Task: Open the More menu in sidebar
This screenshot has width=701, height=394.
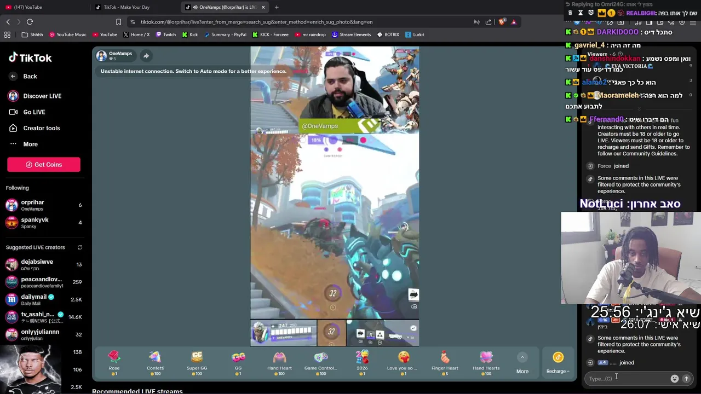Action: pos(24,144)
